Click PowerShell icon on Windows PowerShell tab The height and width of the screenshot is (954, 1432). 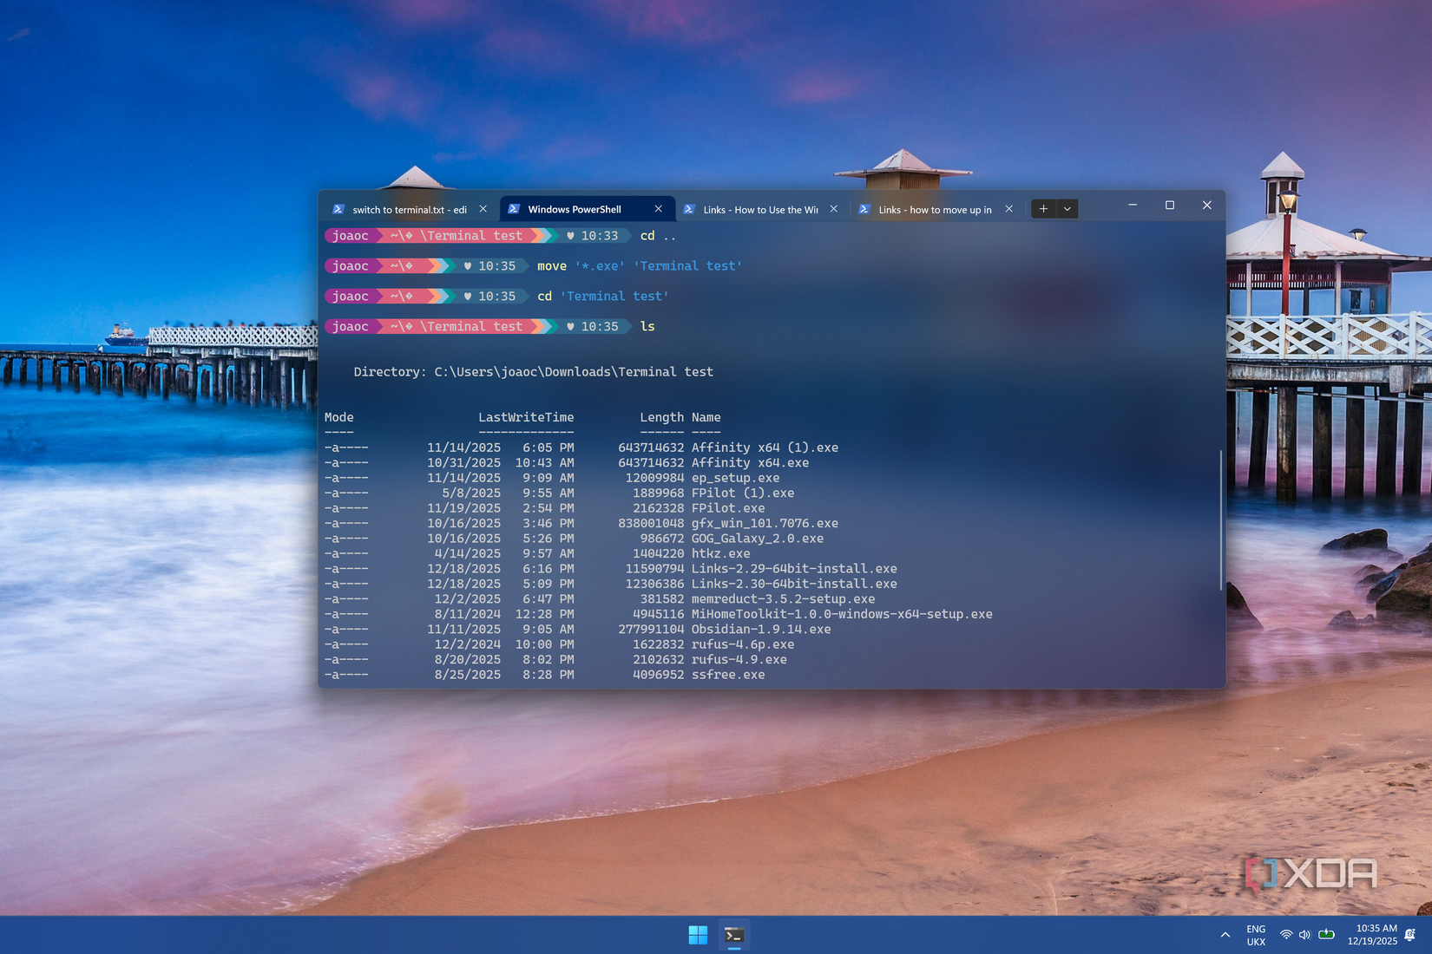click(514, 209)
